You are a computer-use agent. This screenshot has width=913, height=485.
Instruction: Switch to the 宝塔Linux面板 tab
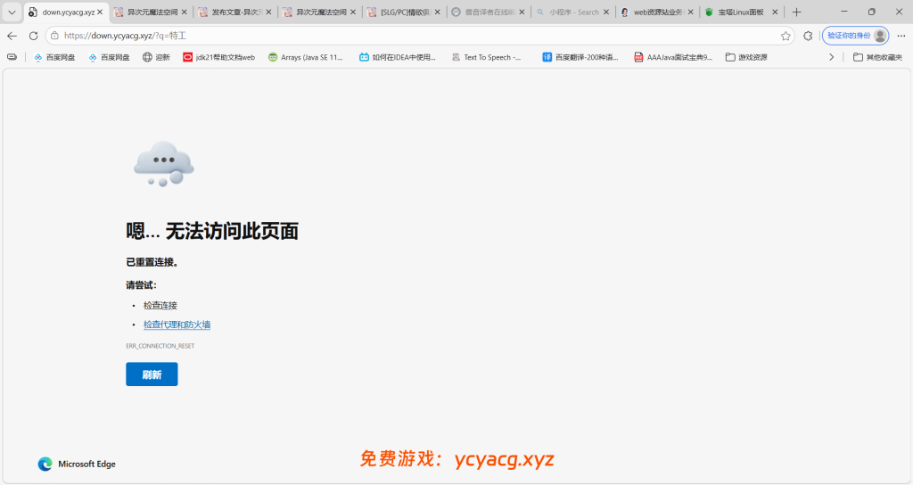735,12
